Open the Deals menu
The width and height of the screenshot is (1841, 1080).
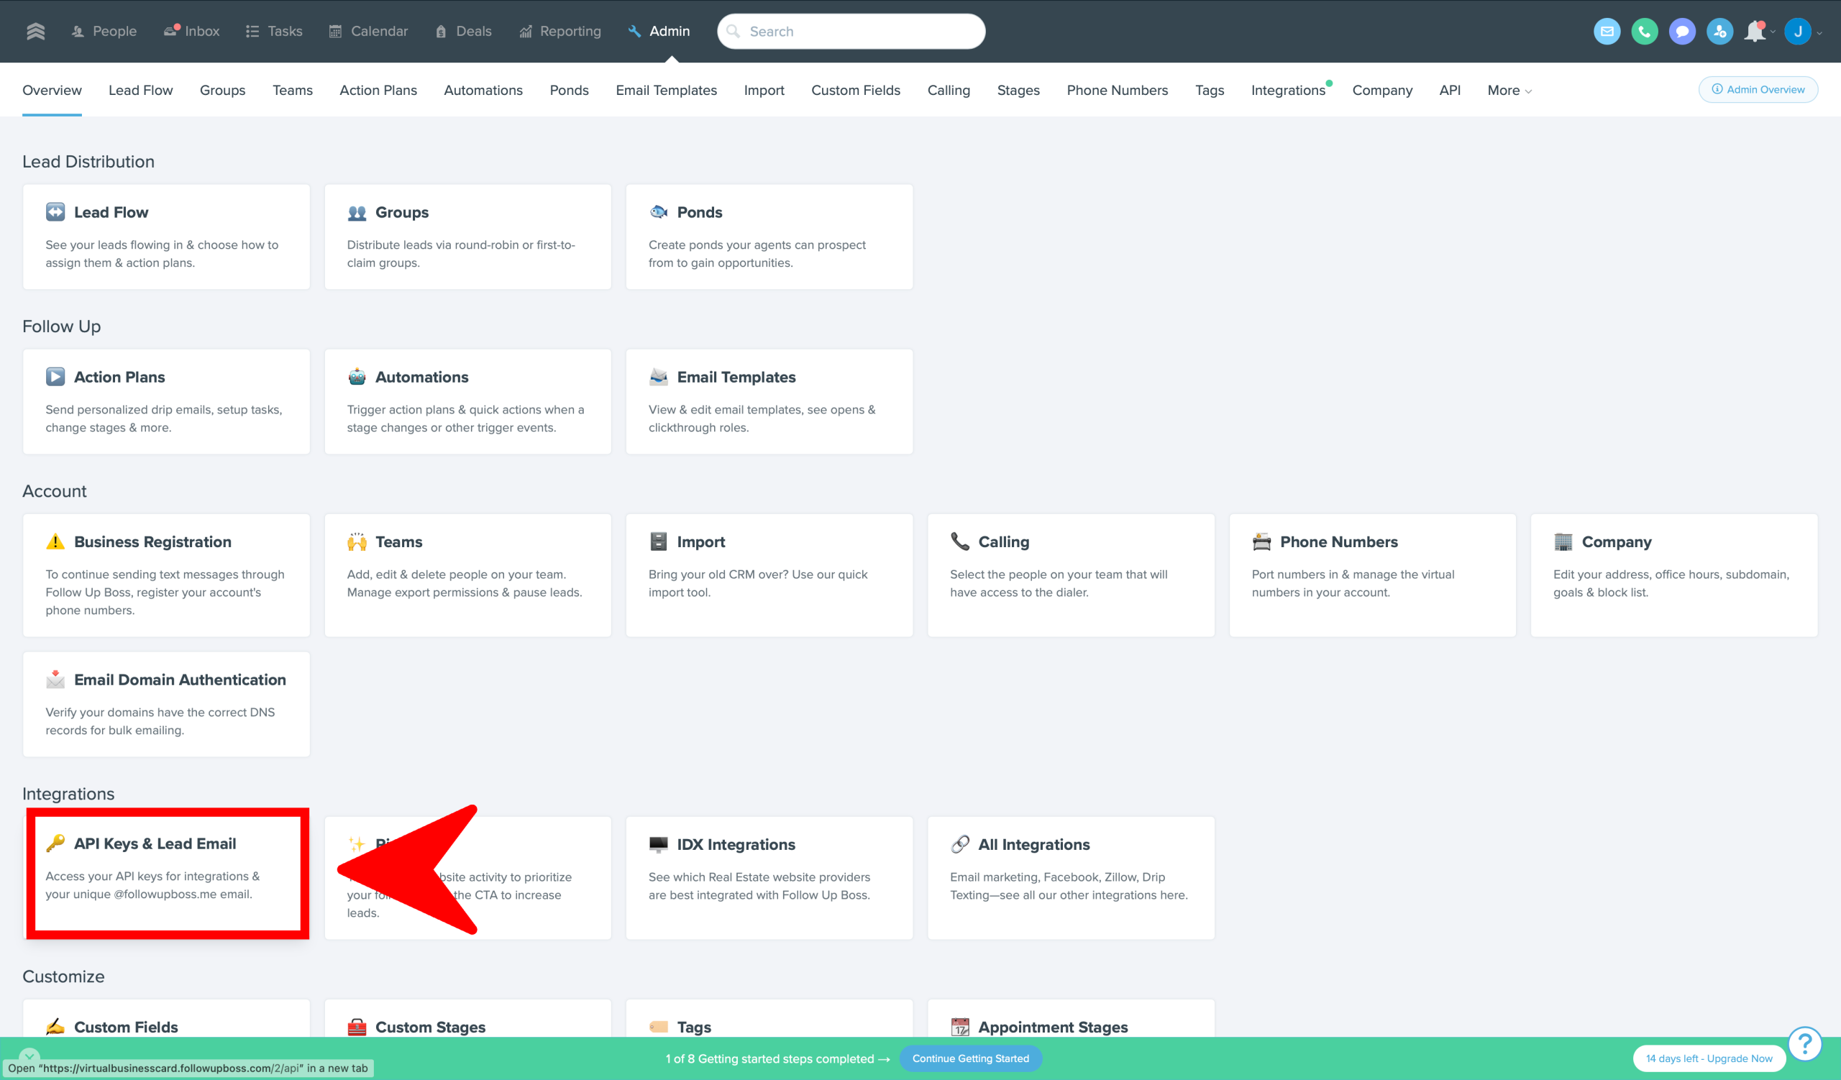pyautogui.click(x=463, y=32)
